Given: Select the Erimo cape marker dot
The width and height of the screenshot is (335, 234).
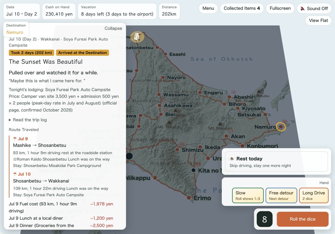Looking at the screenshot, I should tap(189, 198).
